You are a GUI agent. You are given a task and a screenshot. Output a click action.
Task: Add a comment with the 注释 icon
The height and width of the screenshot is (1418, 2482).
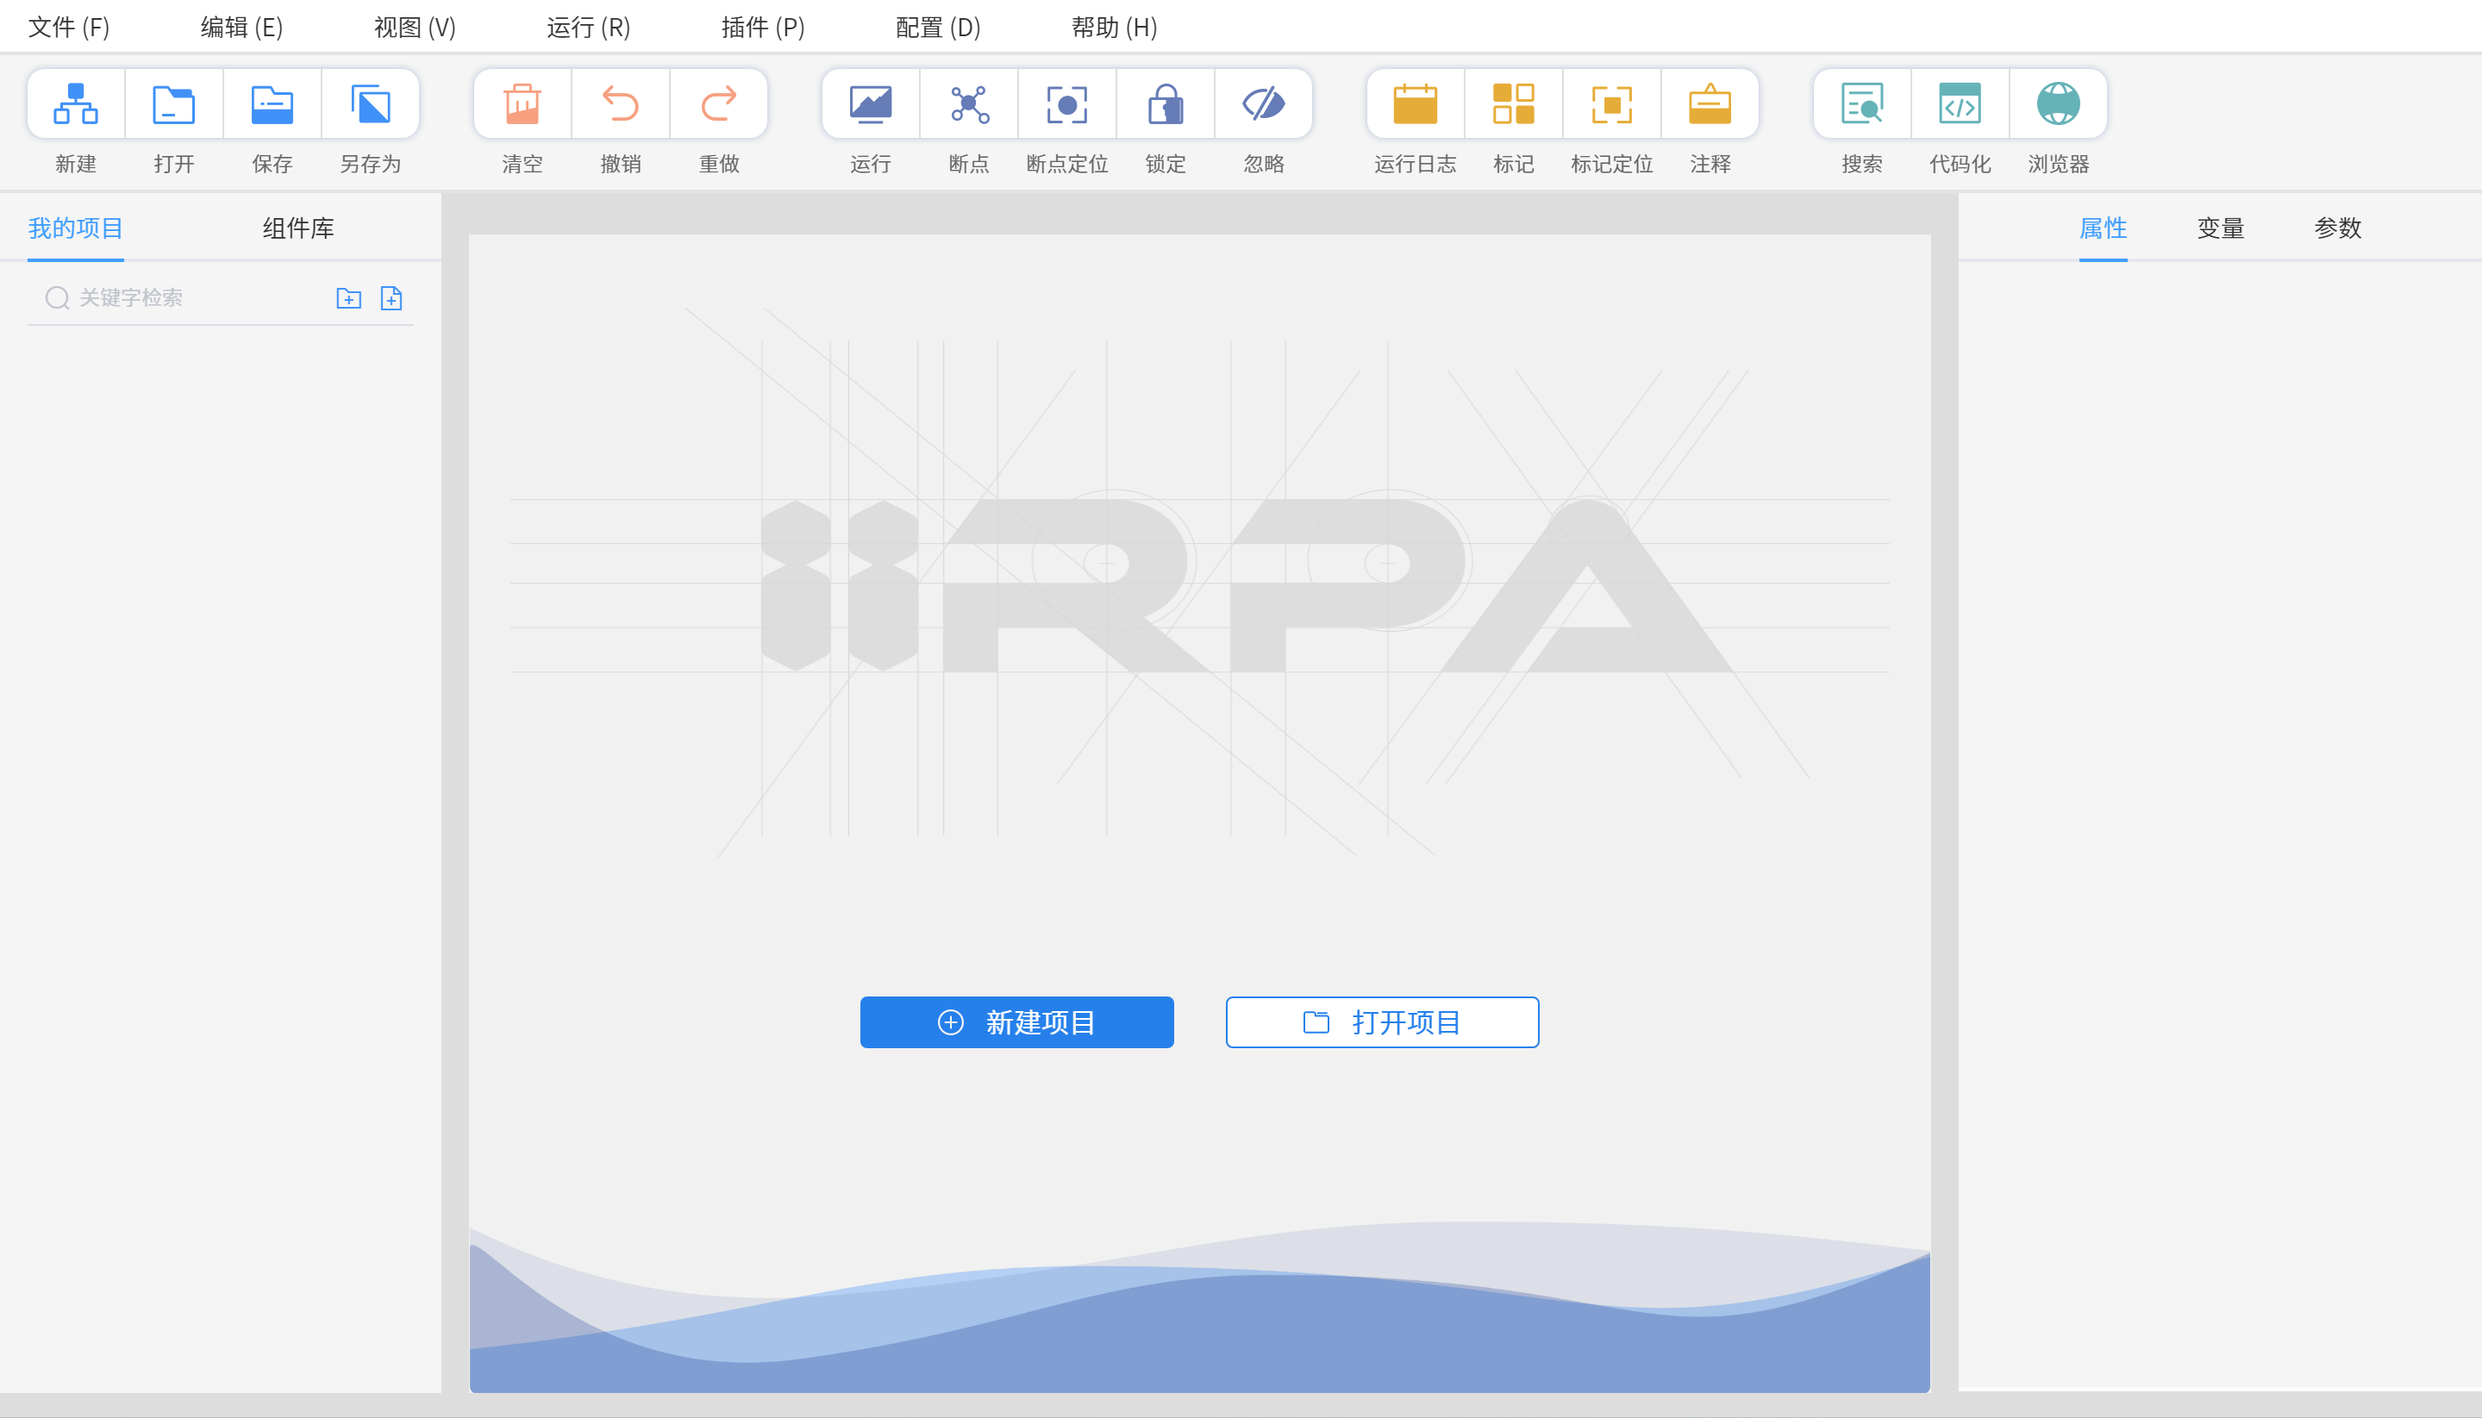tap(1710, 104)
